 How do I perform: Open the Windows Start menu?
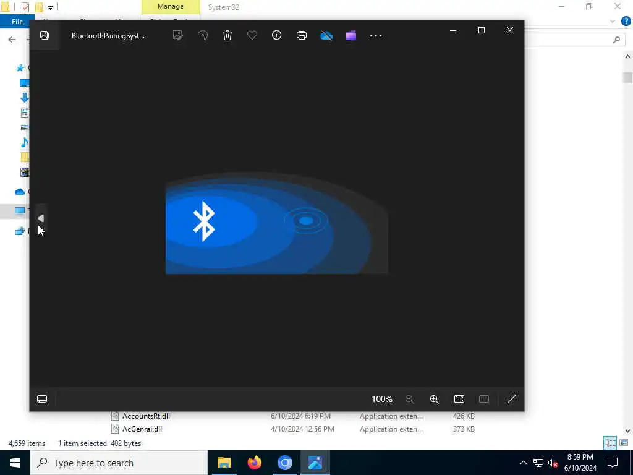click(x=15, y=463)
